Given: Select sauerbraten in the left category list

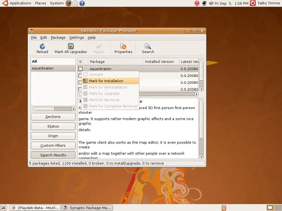Looking at the screenshot, I should 53,68.
